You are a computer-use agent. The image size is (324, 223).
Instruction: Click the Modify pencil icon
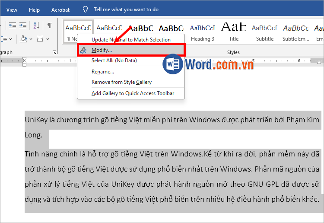click(83, 50)
